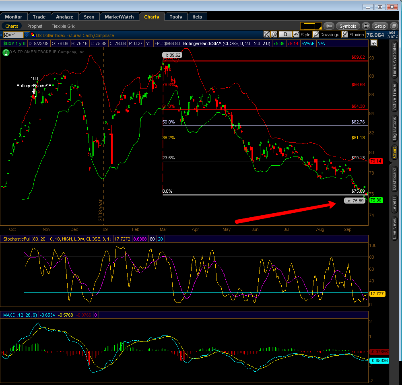The width and height of the screenshot is (402, 385).
Task: Open the Style dropdown menu
Action: pos(302,35)
